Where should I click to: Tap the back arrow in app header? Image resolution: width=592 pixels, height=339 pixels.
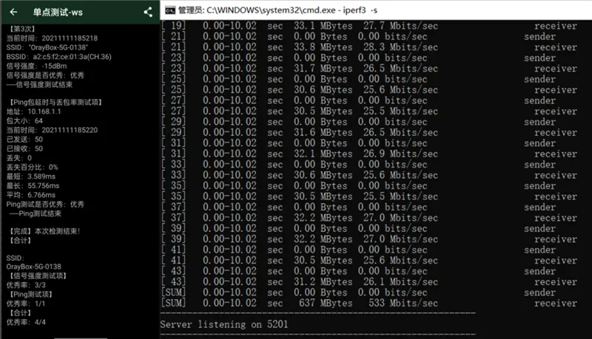point(13,12)
